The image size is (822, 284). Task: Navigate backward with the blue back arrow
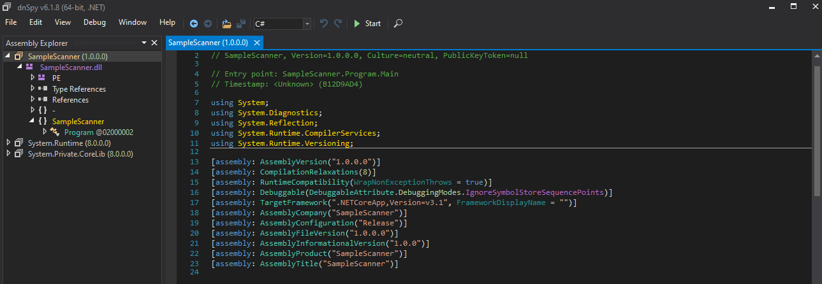(194, 24)
